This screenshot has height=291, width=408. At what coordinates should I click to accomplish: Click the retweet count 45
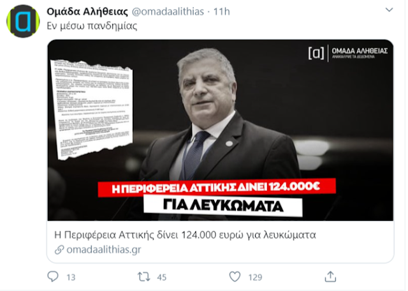(161, 278)
